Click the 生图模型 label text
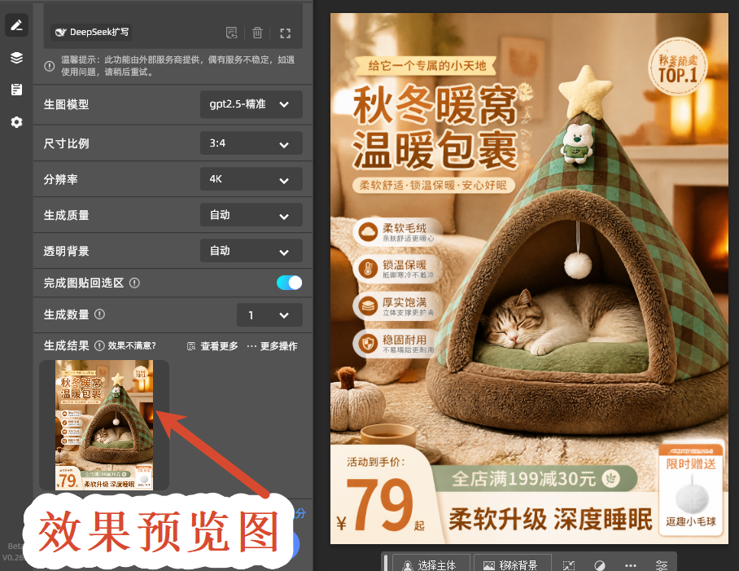 67,104
